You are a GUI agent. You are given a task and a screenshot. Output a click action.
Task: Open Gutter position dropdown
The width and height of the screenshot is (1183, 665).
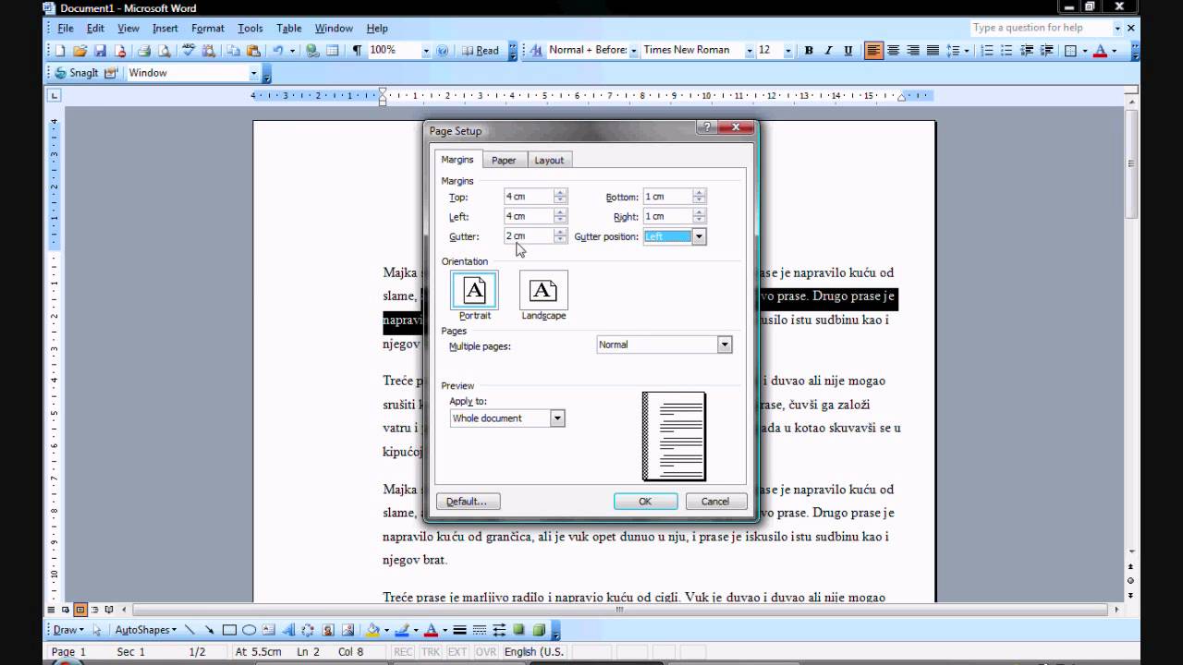tap(699, 236)
